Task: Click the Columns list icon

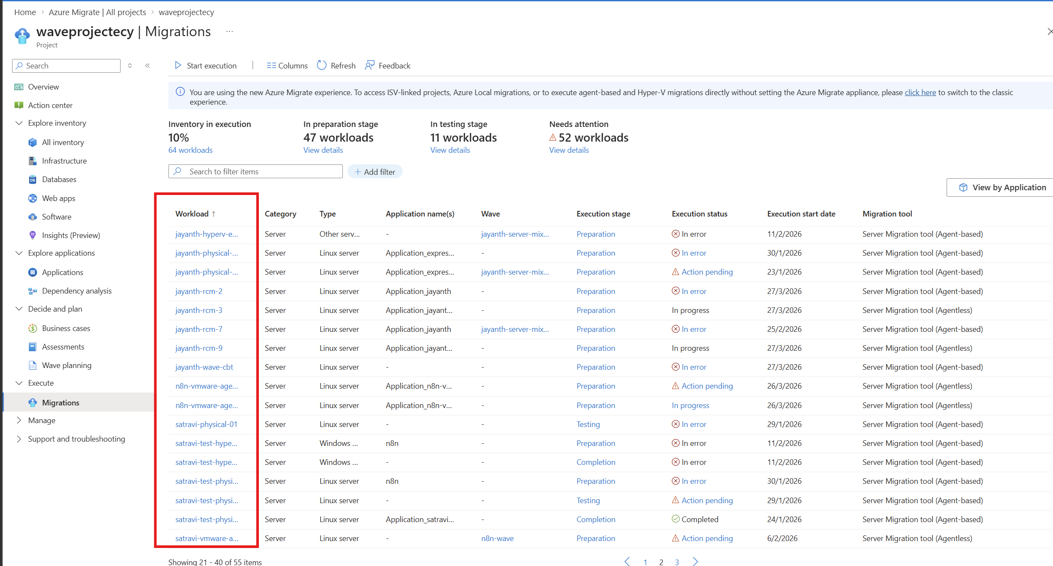Action: click(x=271, y=65)
